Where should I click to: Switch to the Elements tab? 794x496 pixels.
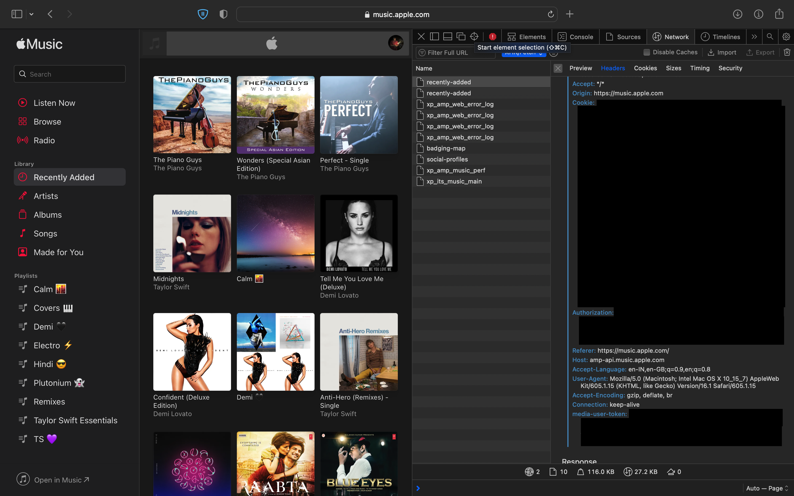pos(527,37)
